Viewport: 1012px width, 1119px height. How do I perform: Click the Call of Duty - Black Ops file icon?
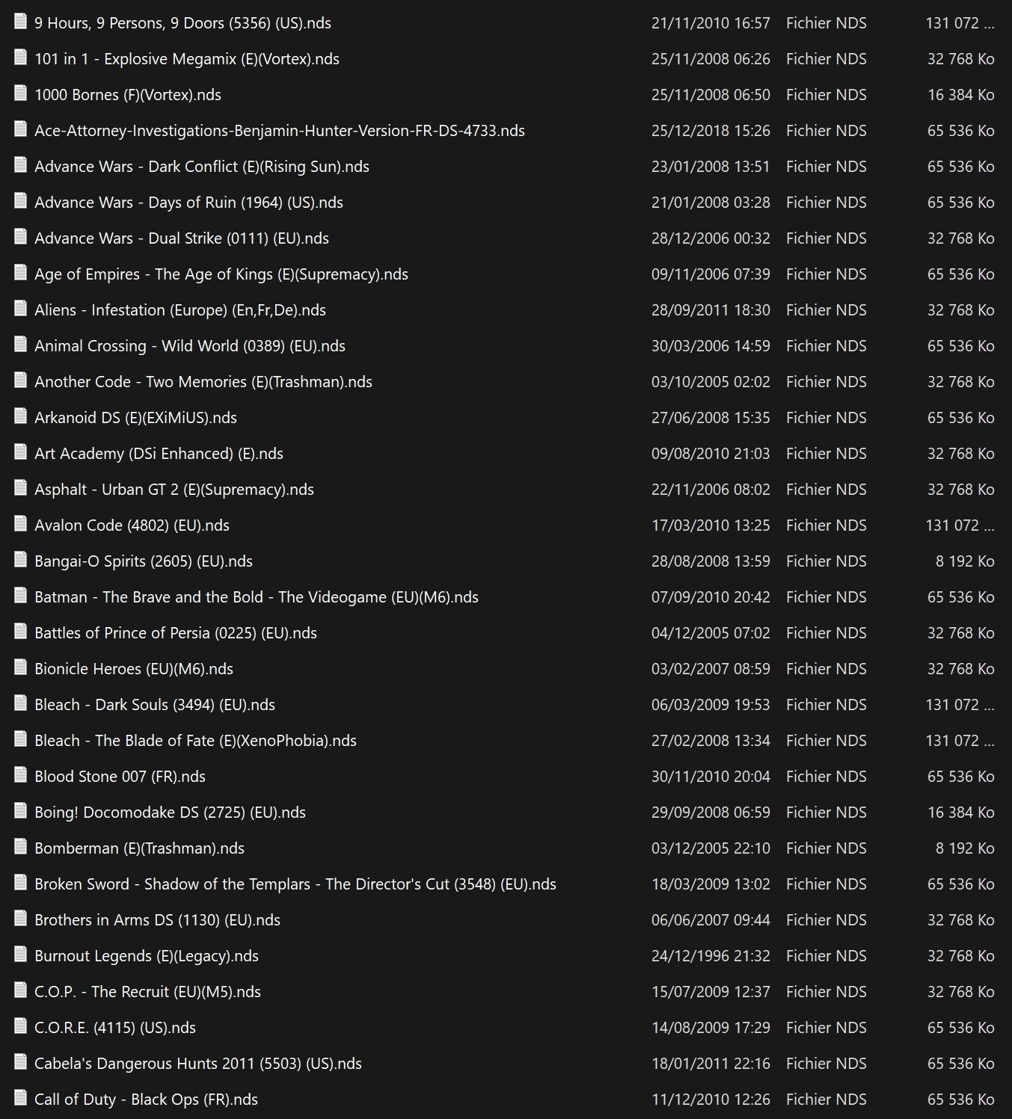[x=20, y=1098]
